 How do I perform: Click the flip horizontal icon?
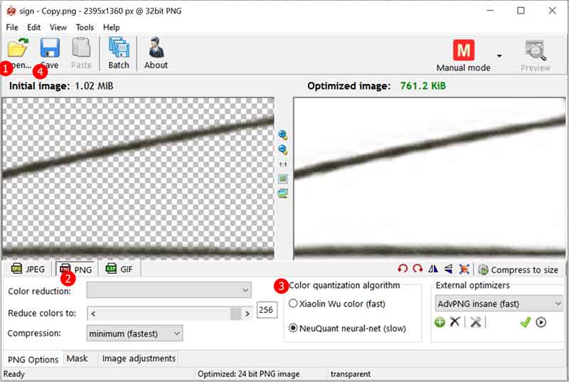433,269
